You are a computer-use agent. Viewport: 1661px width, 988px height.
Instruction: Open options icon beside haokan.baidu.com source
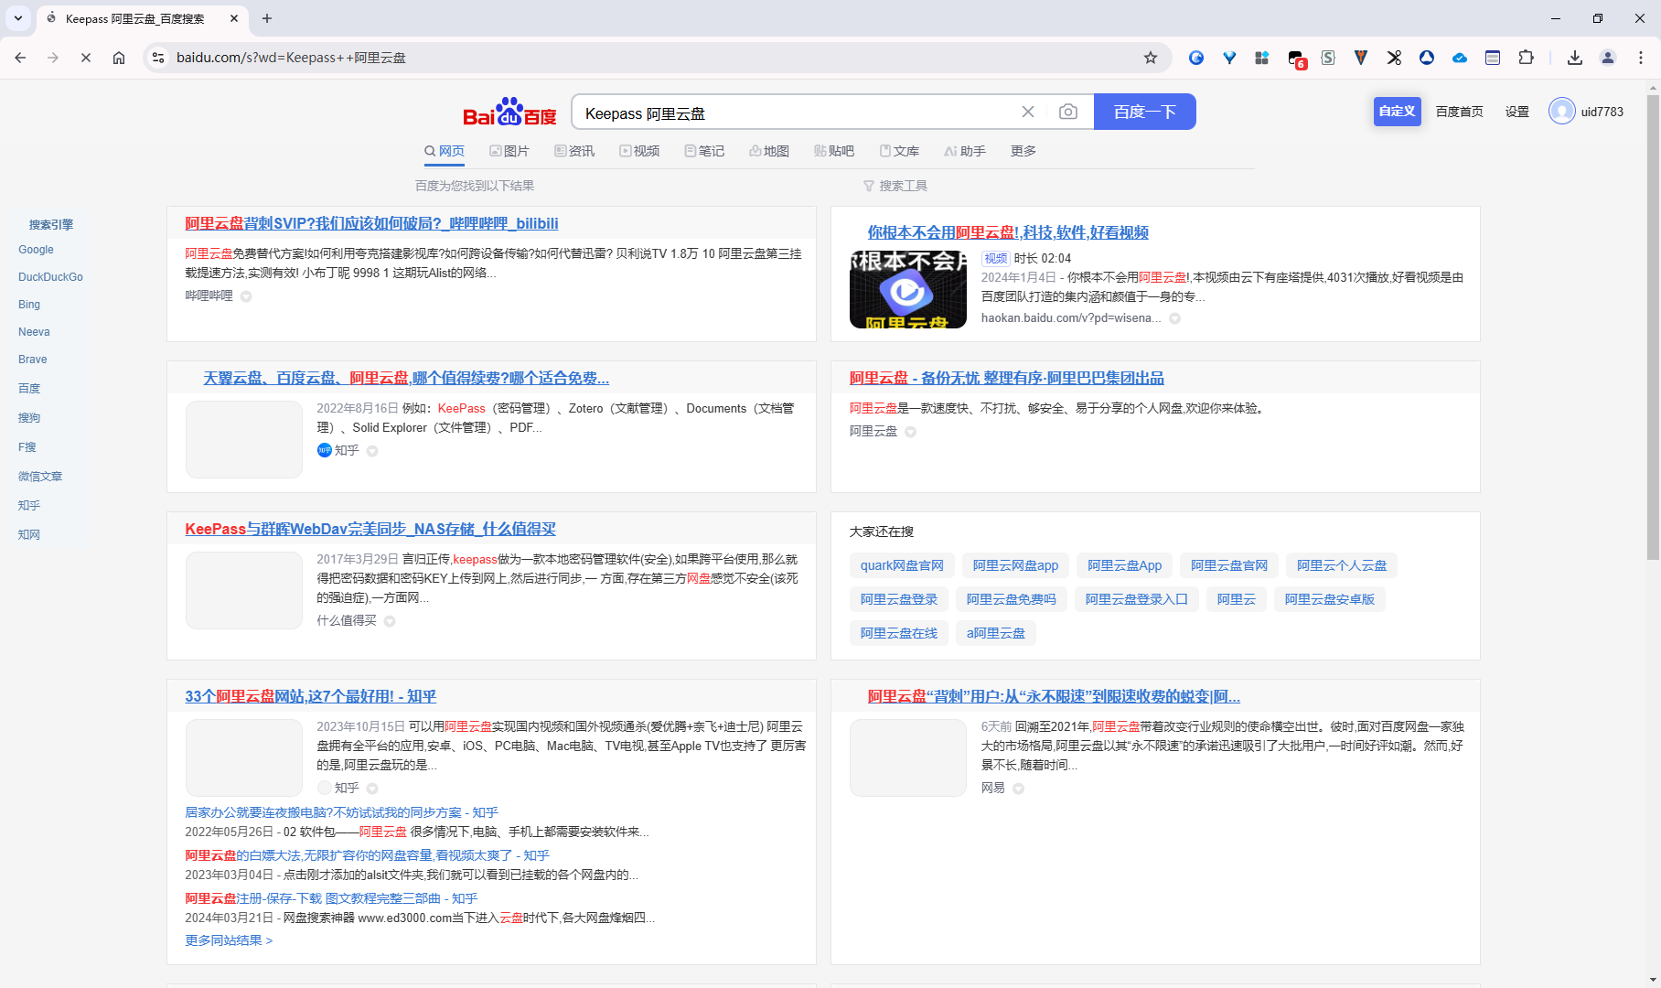1175,318
